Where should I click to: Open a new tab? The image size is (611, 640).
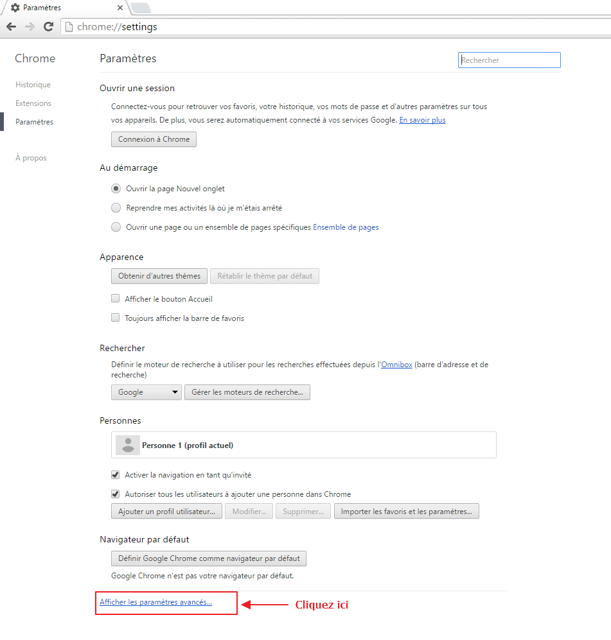(140, 8)
